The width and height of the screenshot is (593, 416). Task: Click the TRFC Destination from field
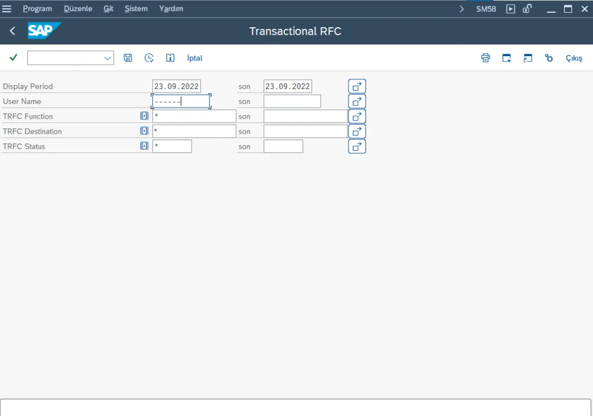pos(194,131)
